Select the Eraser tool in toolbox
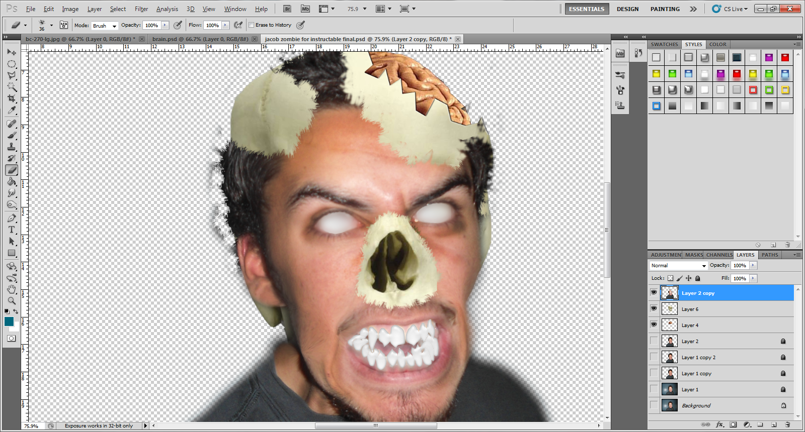 [12, 170]
